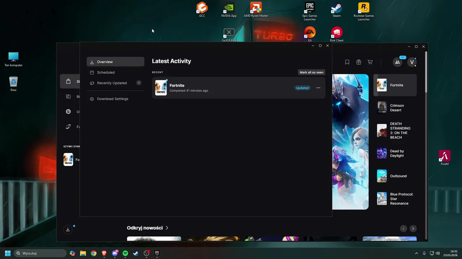Select Blue Protocol: Star Resonance entry
Screen dimensions: 462x259
[395, 199]
